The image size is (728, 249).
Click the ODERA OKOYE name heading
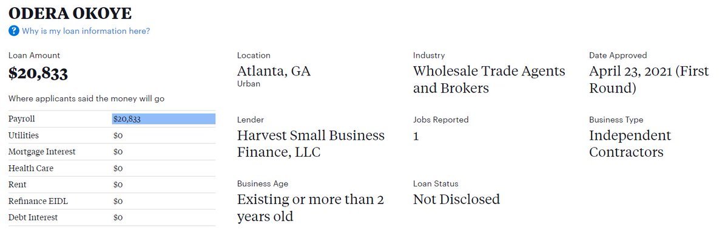(70, 13)
